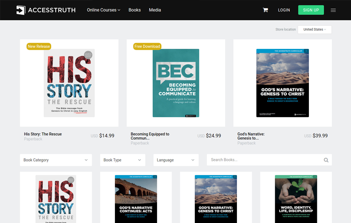Open the Book Type dropdown
Viewport: 351px width, 223px height.
123,160
